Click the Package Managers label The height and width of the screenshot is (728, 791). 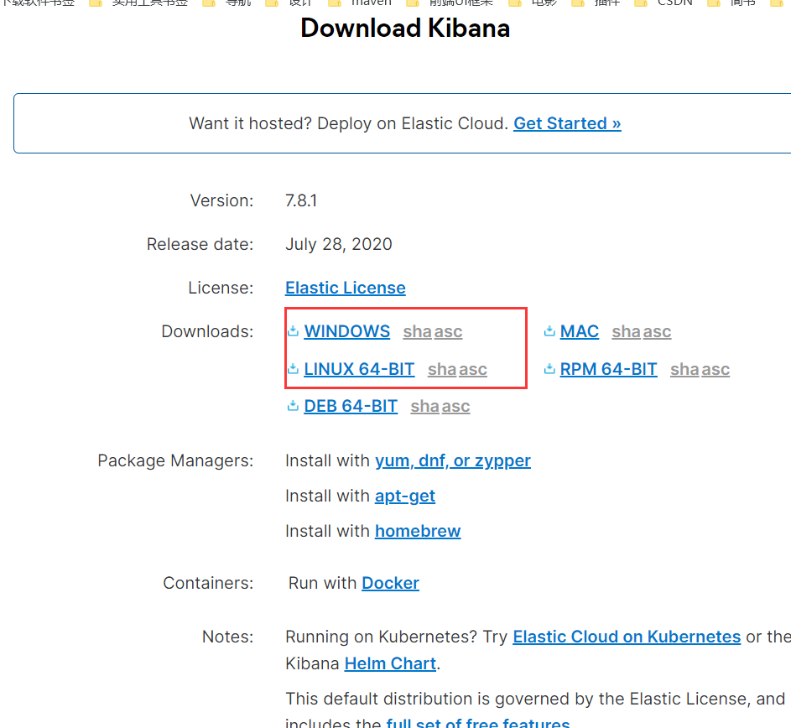coord(175,460)
